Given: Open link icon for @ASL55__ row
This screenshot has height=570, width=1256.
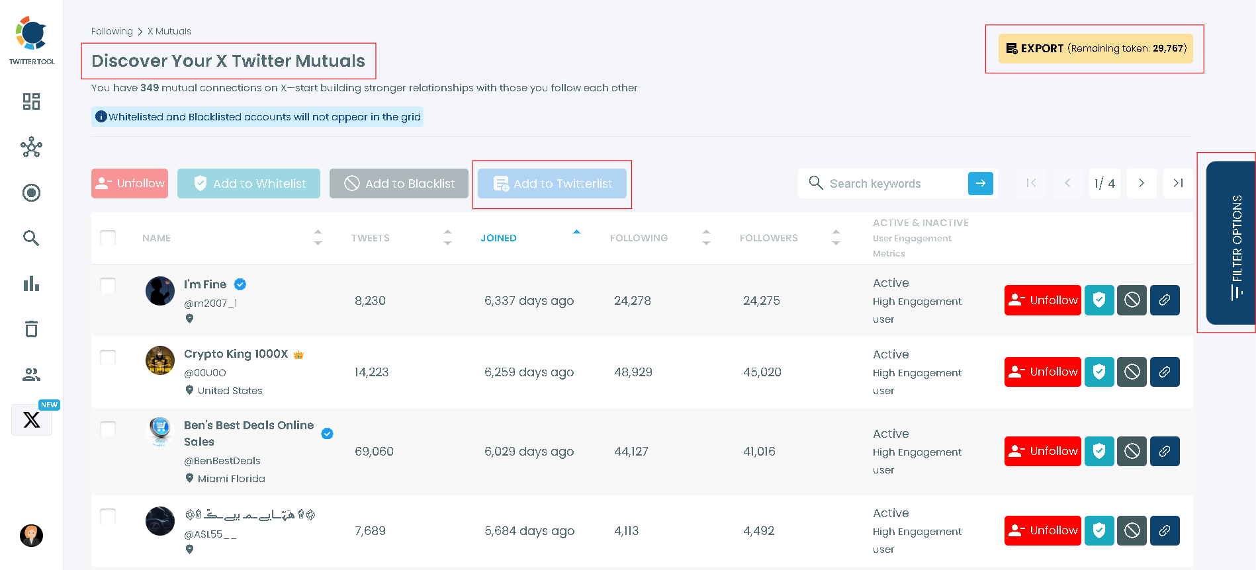Looking at the screenshot, I should coord(1165,530).
